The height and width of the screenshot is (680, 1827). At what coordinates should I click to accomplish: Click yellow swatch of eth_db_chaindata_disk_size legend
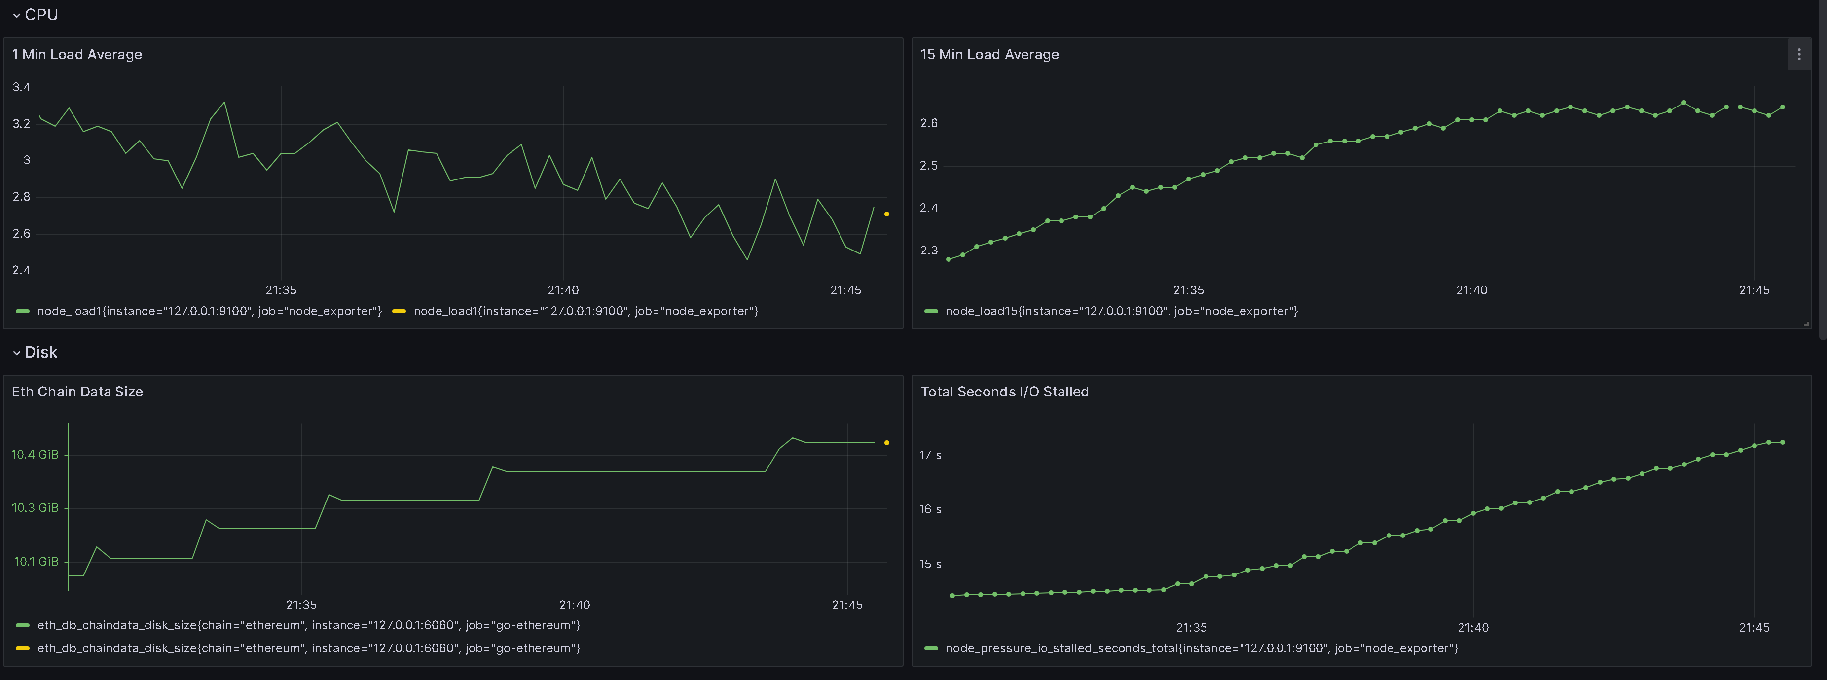tap(23, 649)
